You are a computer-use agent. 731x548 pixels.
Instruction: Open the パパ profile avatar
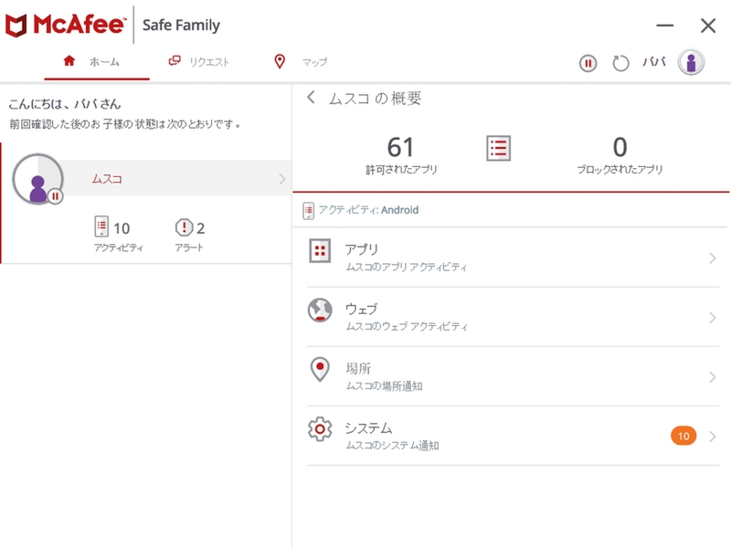692,63
